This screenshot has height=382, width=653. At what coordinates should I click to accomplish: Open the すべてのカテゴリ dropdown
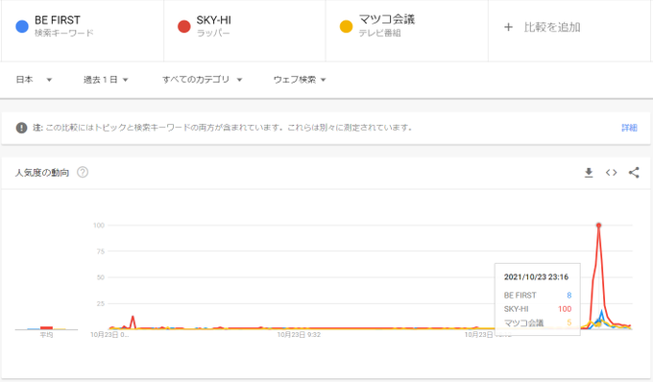202,80
